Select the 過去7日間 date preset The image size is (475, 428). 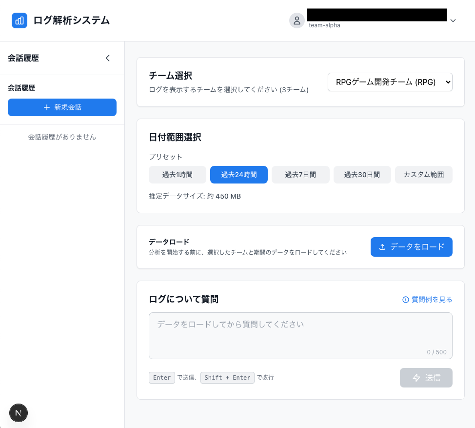click(x=300, y=174)
